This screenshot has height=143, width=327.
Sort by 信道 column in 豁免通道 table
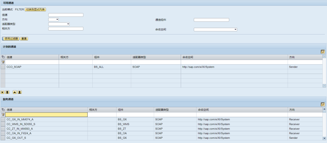(x=46, y=110)
